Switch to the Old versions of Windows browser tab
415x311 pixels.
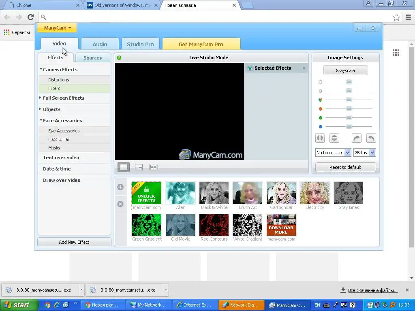122,5
